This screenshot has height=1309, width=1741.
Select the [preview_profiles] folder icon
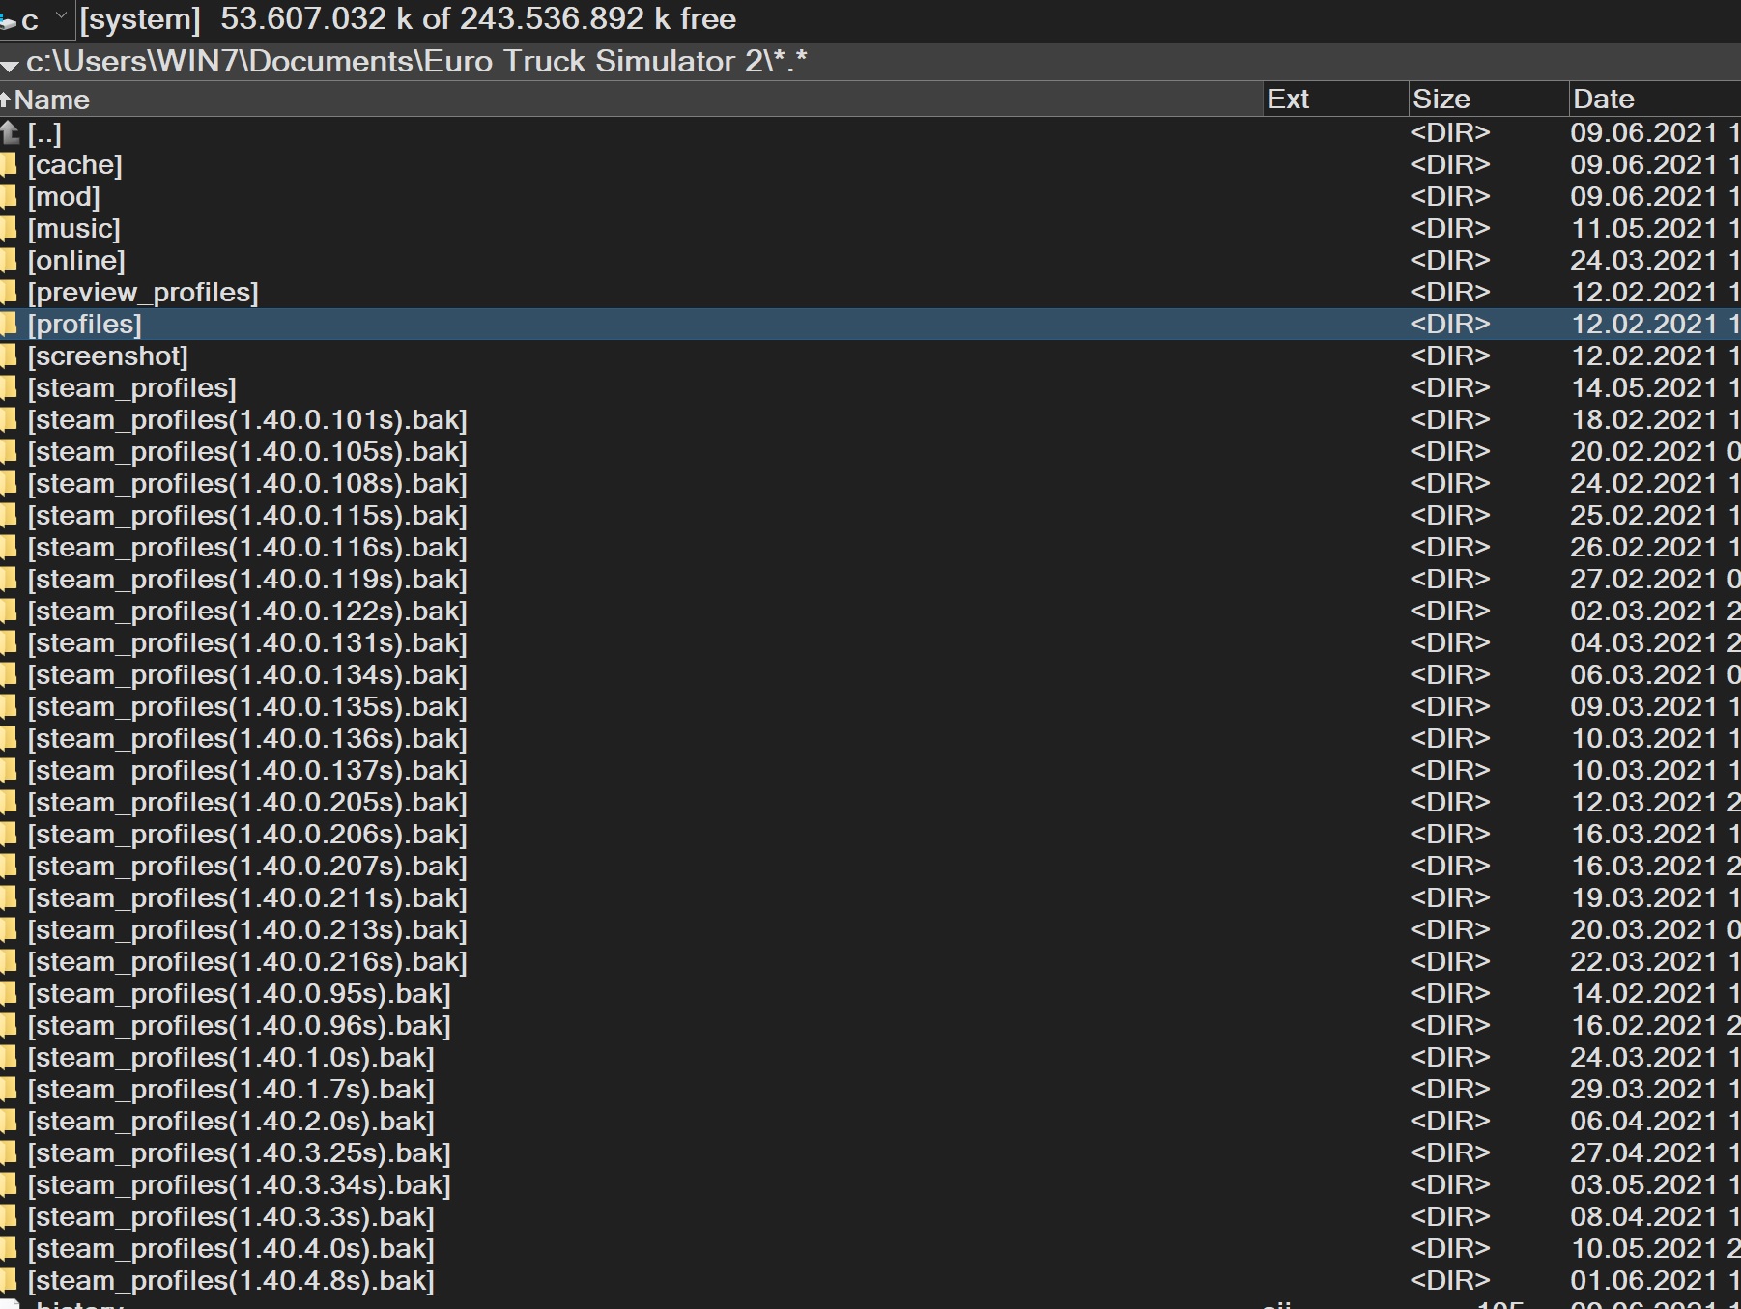(9, 293)
